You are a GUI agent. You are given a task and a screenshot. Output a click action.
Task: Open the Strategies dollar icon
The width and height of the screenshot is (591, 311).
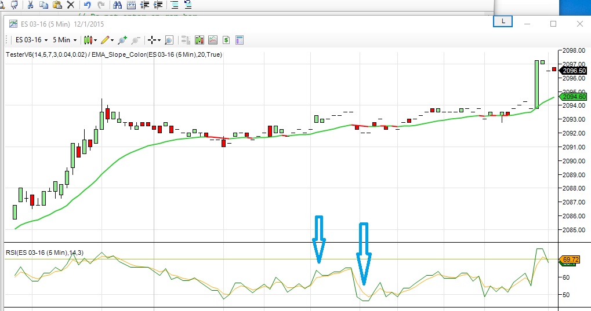[x=226, y=40]
